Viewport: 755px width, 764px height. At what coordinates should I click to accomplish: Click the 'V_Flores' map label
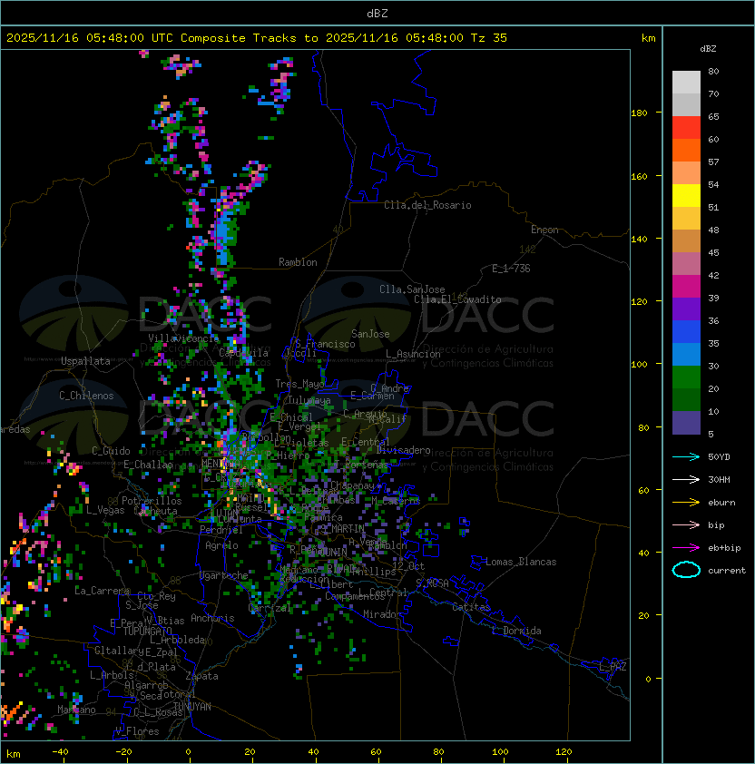[x=137, y=731]
